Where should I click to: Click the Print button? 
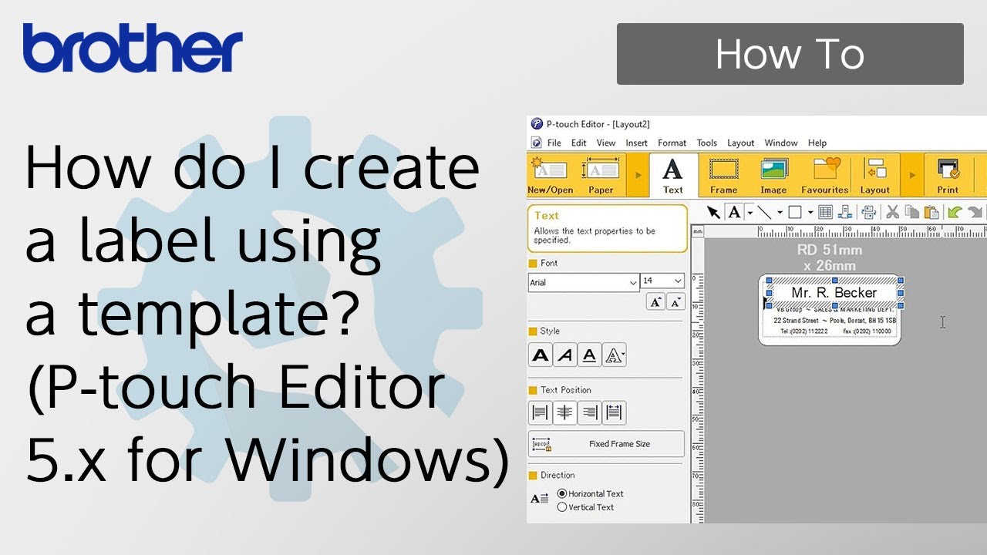pos(948,175)
